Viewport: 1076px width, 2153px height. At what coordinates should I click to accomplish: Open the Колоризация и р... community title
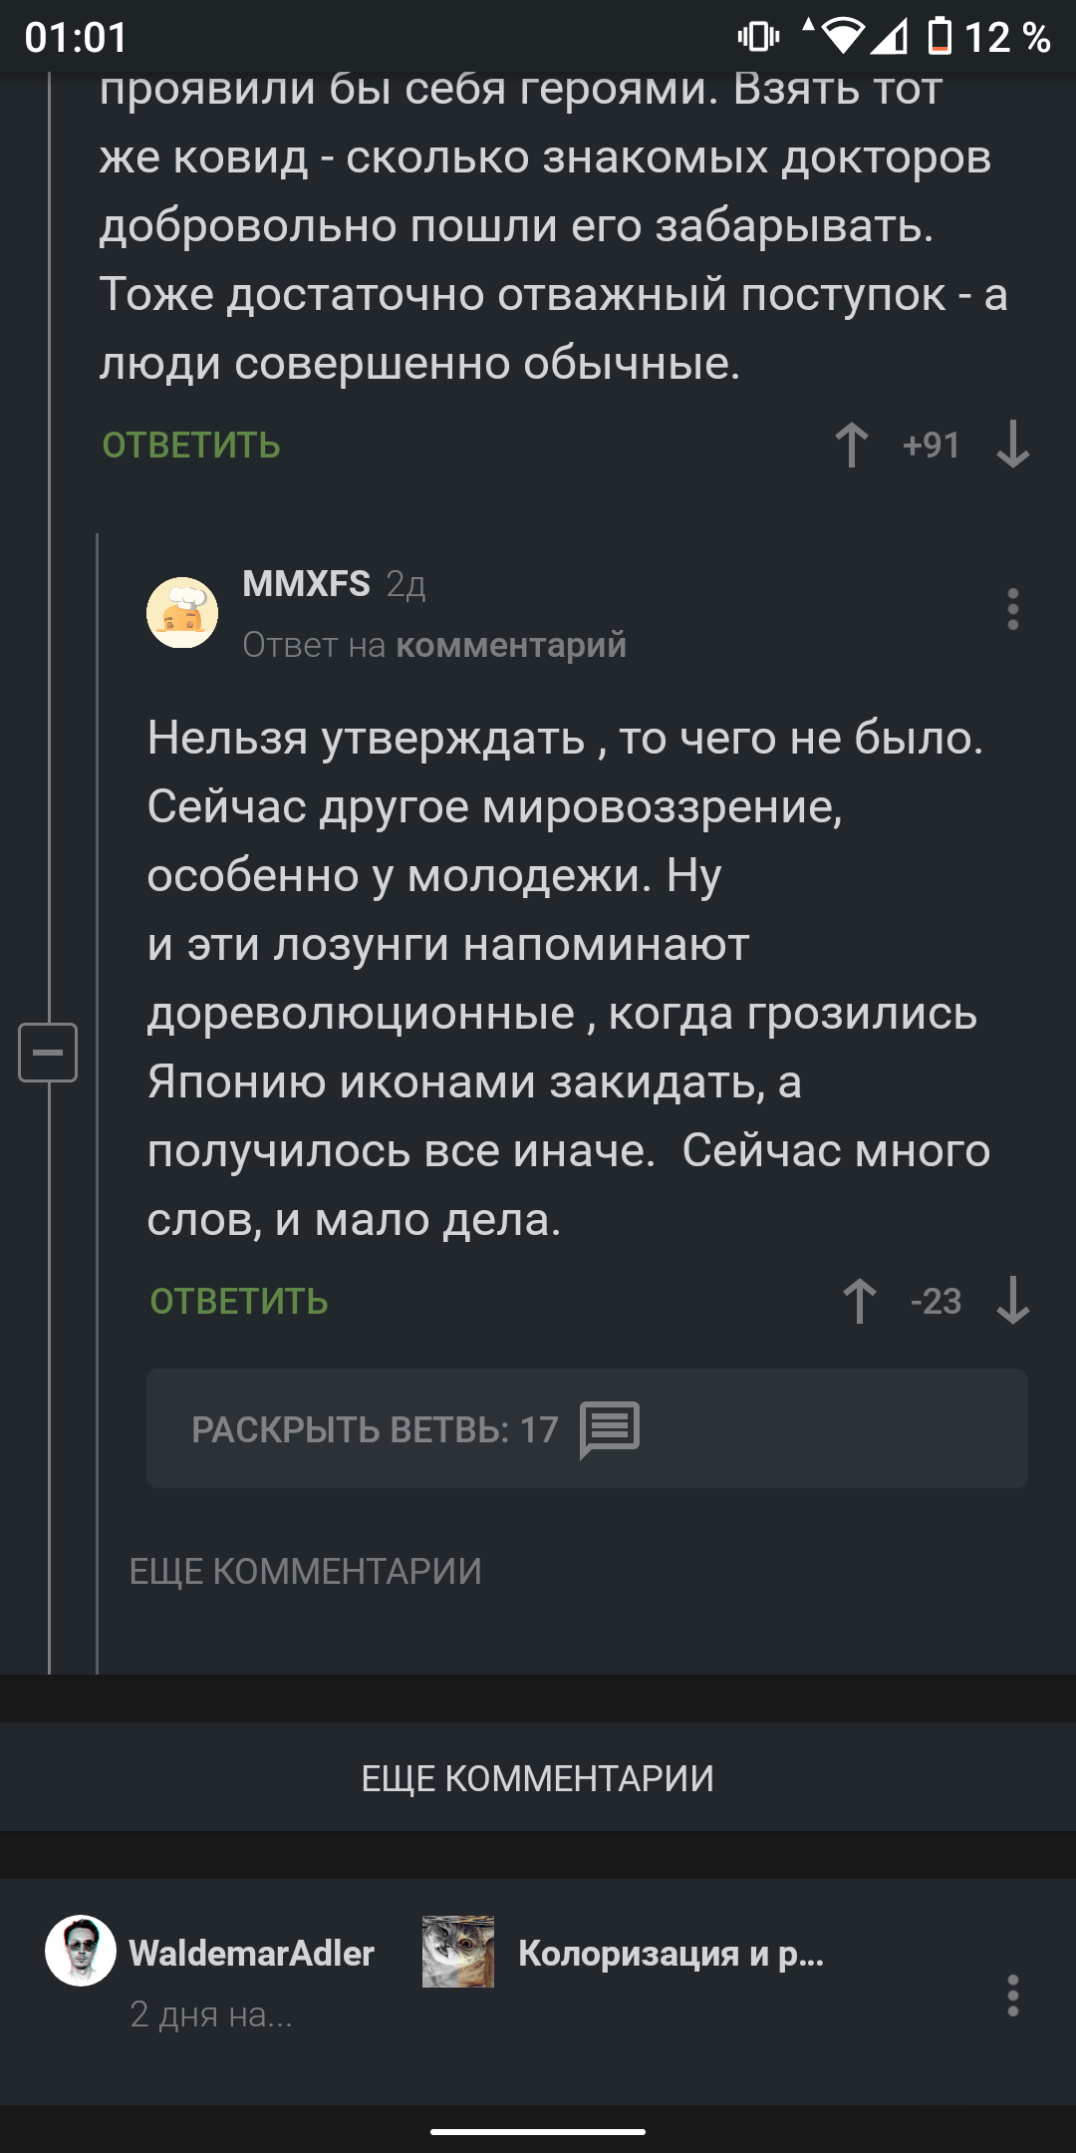pos(671,1954)
